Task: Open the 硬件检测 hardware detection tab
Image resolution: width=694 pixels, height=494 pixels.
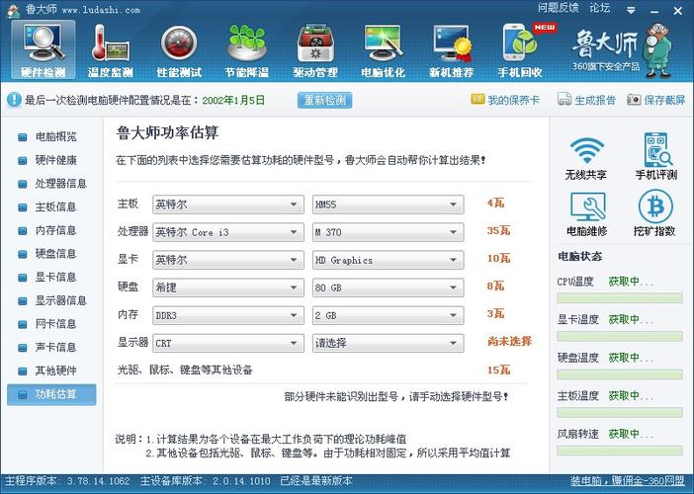Action: click(x=43, y=50)
